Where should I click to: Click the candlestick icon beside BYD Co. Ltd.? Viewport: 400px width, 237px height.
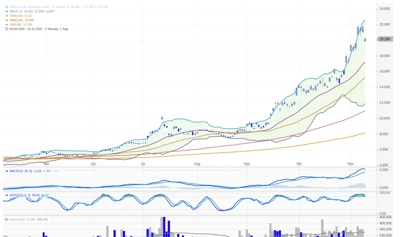(x=6, y=7)
